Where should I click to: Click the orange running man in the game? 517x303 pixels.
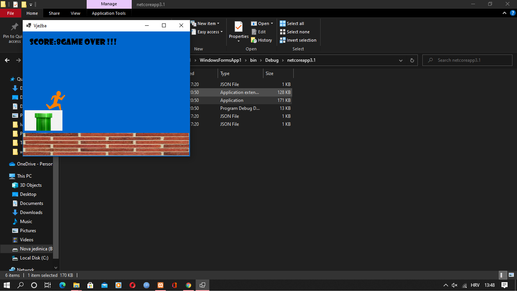click(x=55, y=100)
